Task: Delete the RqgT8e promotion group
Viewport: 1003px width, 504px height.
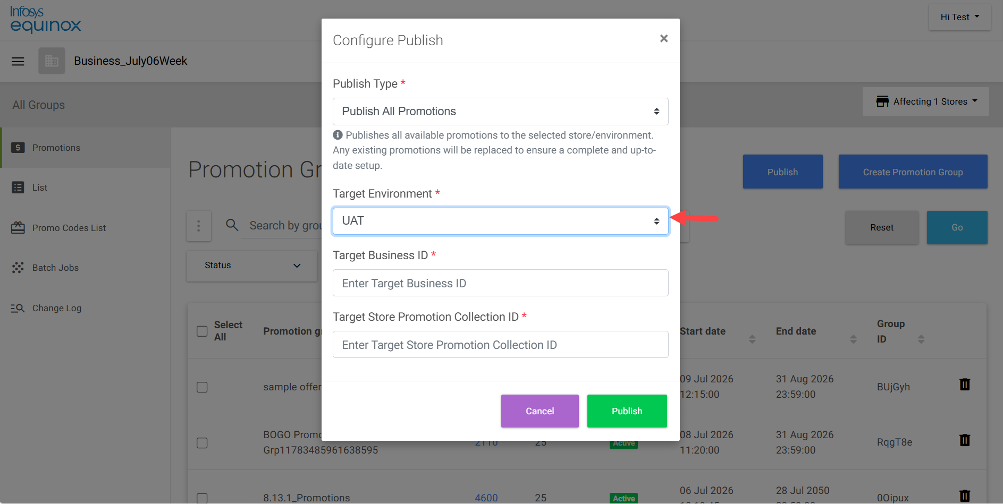Action: [965, 440]
